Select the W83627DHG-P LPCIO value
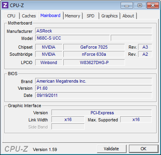The image size is (161, 155). click(x=94, y=62)
